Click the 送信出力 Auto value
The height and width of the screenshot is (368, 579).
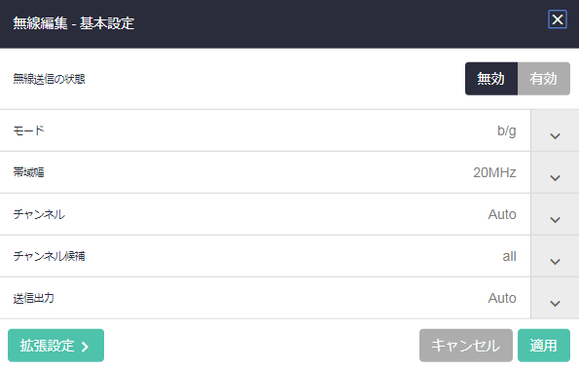click(x=502, y=298)
